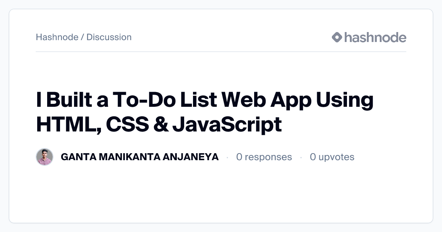This screenshot has width=442, height=232.
Task: Click the 0 responses count
Action: (x=264, y=157)
